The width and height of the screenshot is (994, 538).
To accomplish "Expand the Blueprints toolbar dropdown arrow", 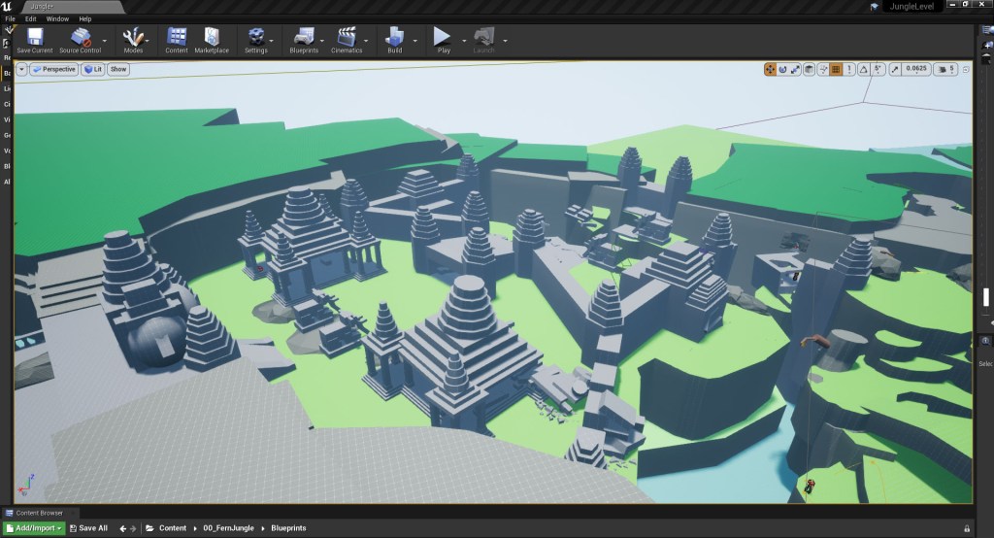I will point(322,41).
